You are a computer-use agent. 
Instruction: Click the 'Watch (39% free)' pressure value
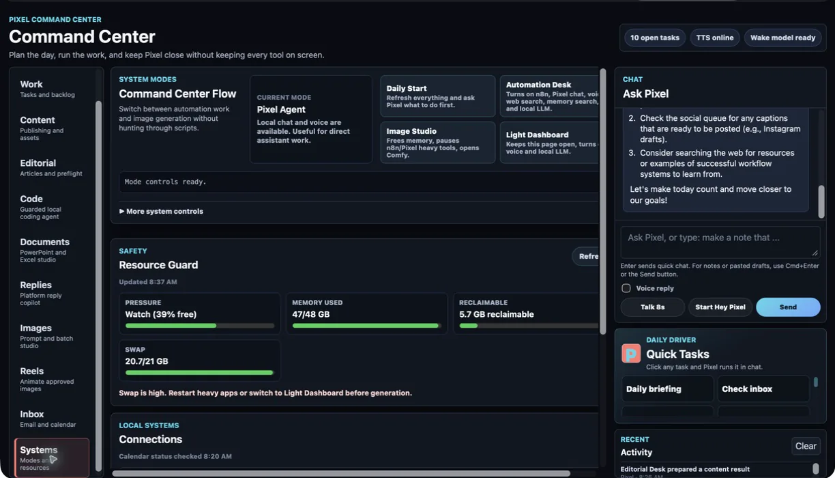[x=161, y=314]
